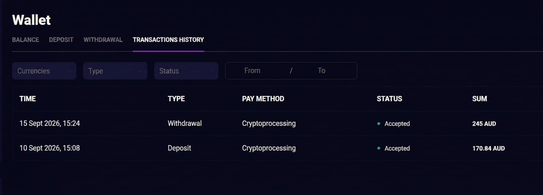Image resolution: width=543 pixels, height=195 pixels.
Task: Click the Withdrawal type cell
Action: pyautogui.click(x=185, y=123)
